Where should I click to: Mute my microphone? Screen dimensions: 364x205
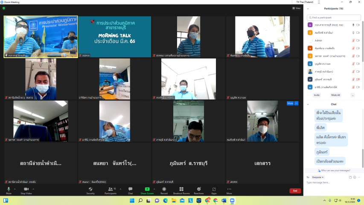pos(9,190)
